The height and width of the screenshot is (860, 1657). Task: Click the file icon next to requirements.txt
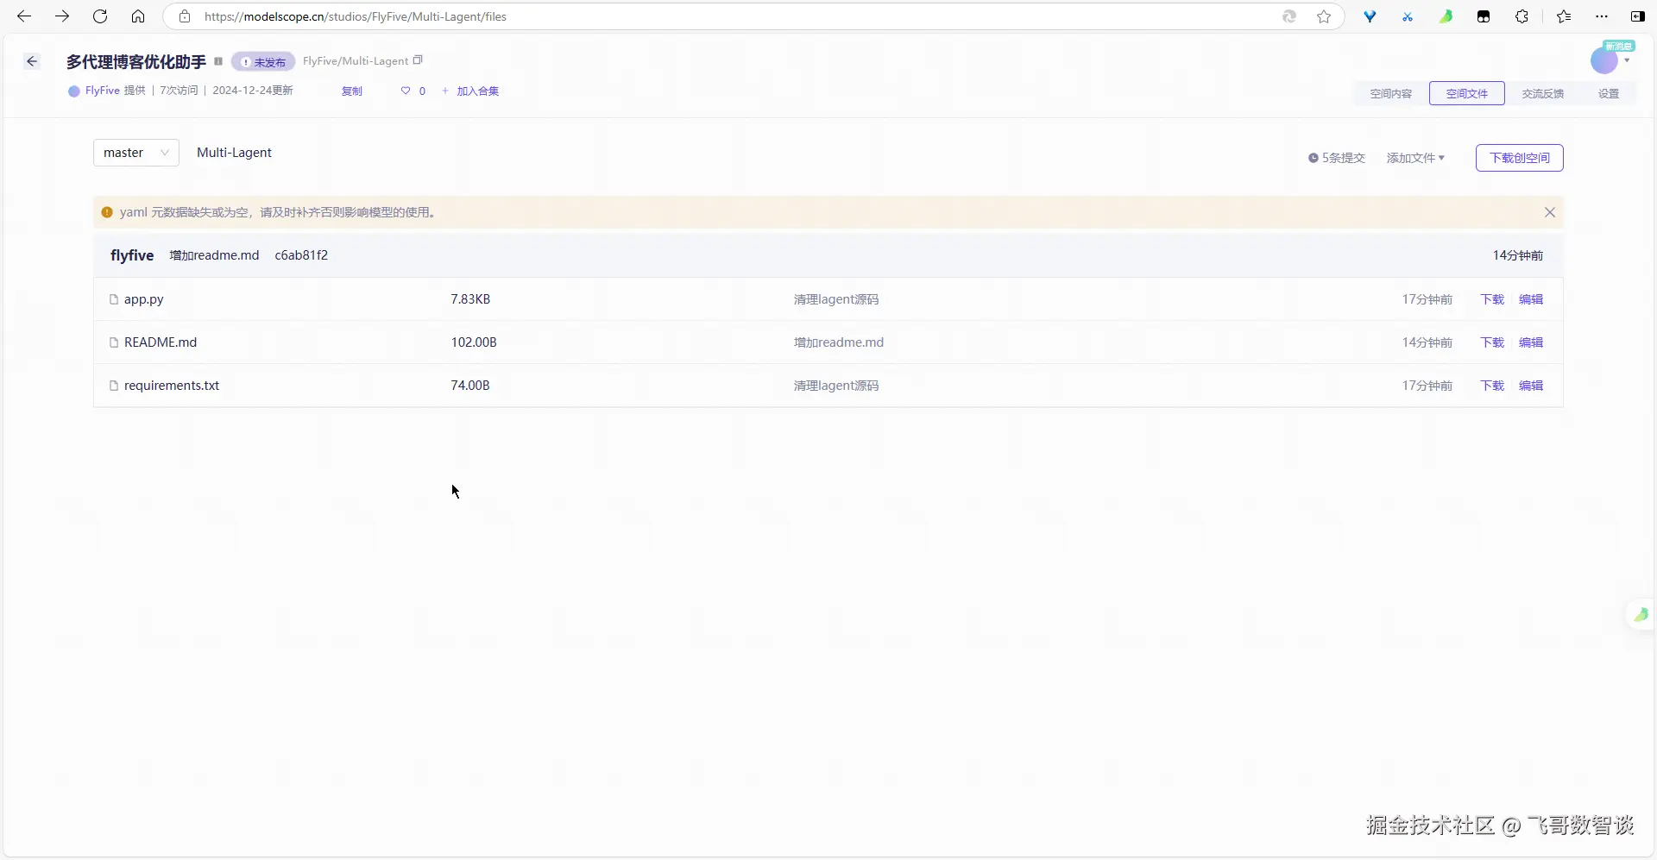point(113,386)
